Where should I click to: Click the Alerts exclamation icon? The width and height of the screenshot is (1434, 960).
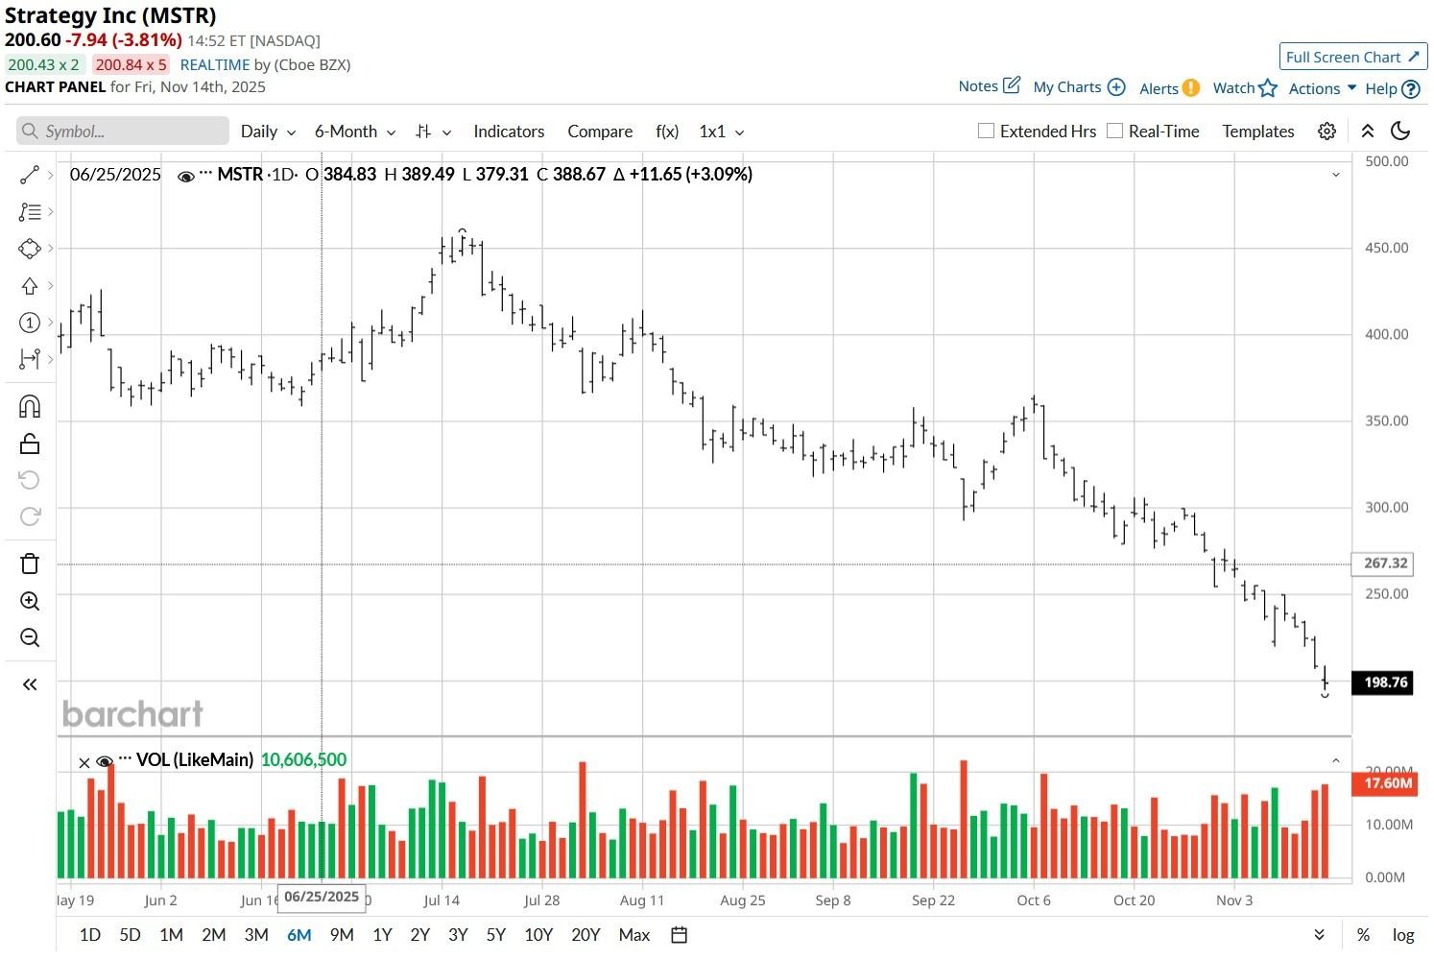click(1191, 87)
